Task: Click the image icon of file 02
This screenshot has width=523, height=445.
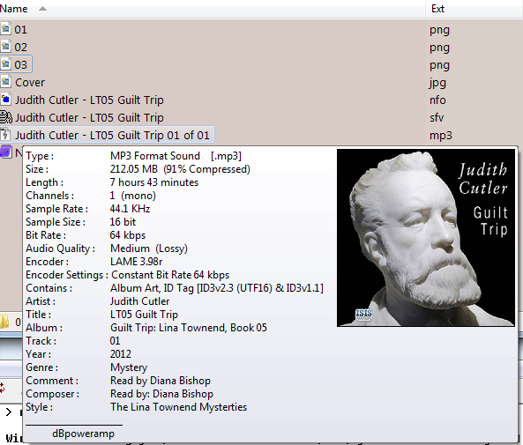Action: (x=5, y=47)
